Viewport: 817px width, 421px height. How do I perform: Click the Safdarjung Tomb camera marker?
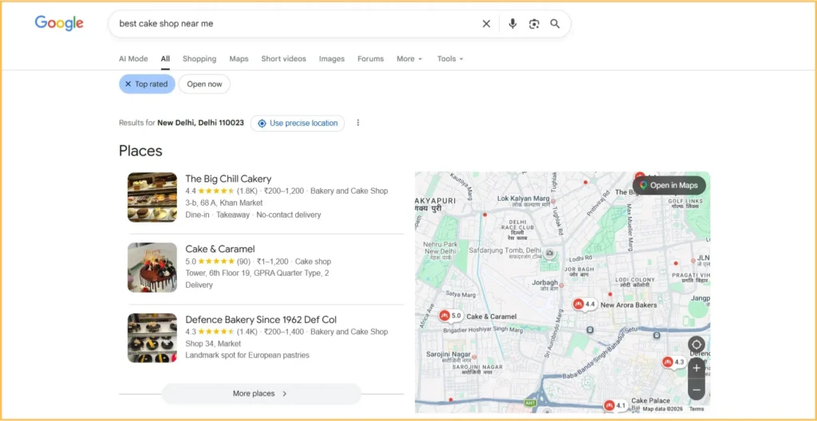549,254
